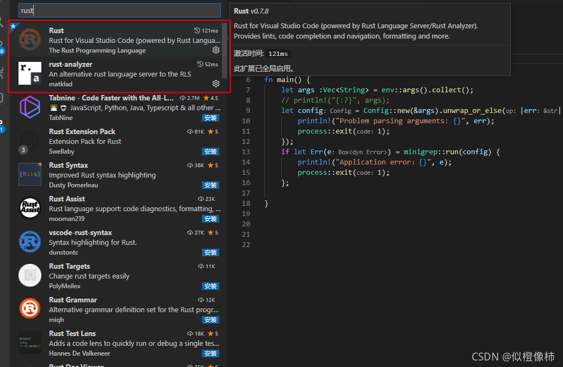The width and height of the screenshot is (563, 367).
Task: Open the Rust extension gear settings
Action: point(216,50)
